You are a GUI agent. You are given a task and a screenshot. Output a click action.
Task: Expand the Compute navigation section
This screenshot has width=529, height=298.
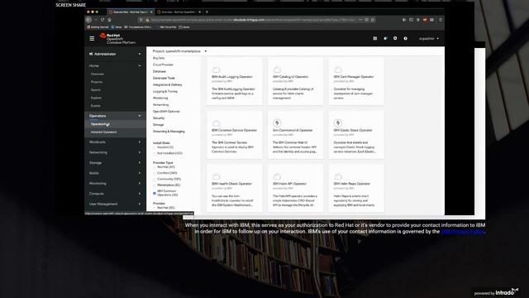click(115, 194)
